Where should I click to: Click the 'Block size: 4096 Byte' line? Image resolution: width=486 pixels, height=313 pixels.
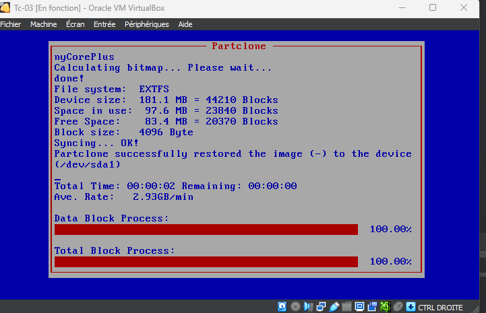click(x=123, y=132)
